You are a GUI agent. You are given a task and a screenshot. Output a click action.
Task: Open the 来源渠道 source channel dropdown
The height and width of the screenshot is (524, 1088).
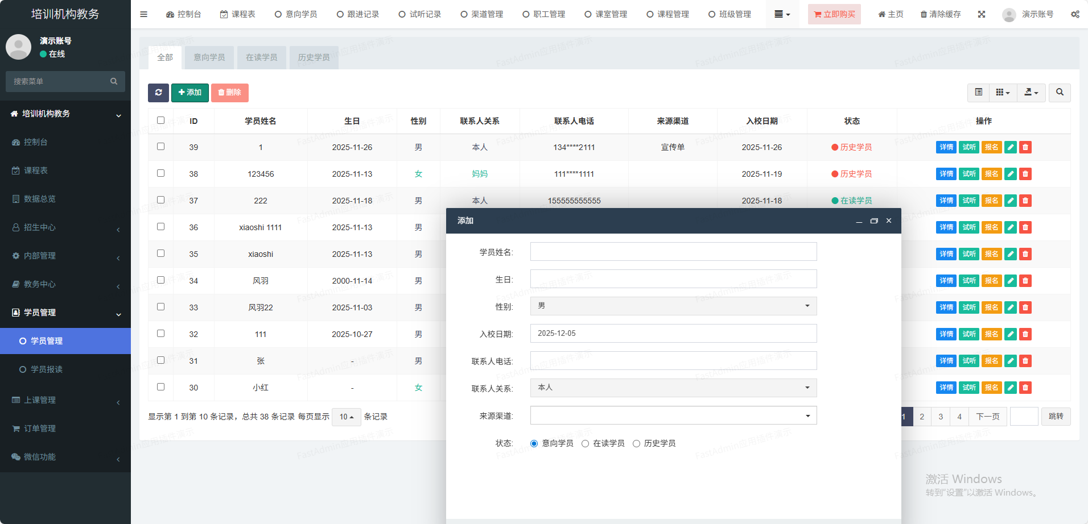pos(673,415)
